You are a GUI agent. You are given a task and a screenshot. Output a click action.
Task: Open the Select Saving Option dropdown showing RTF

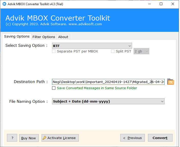(92, 46)
